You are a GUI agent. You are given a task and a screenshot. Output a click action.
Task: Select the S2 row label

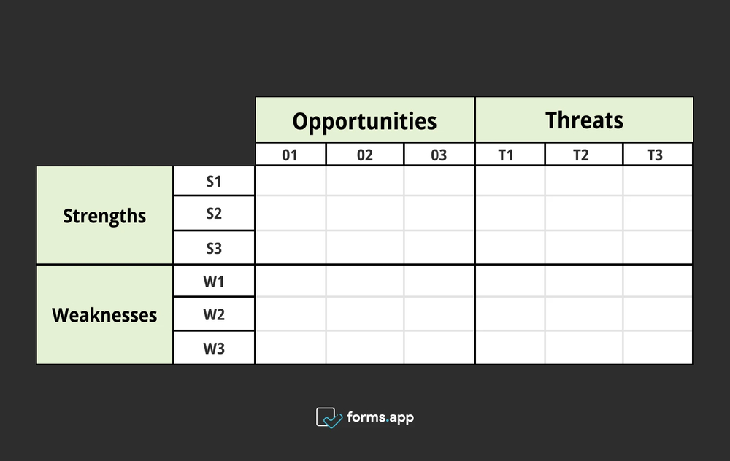click(214, 214)
